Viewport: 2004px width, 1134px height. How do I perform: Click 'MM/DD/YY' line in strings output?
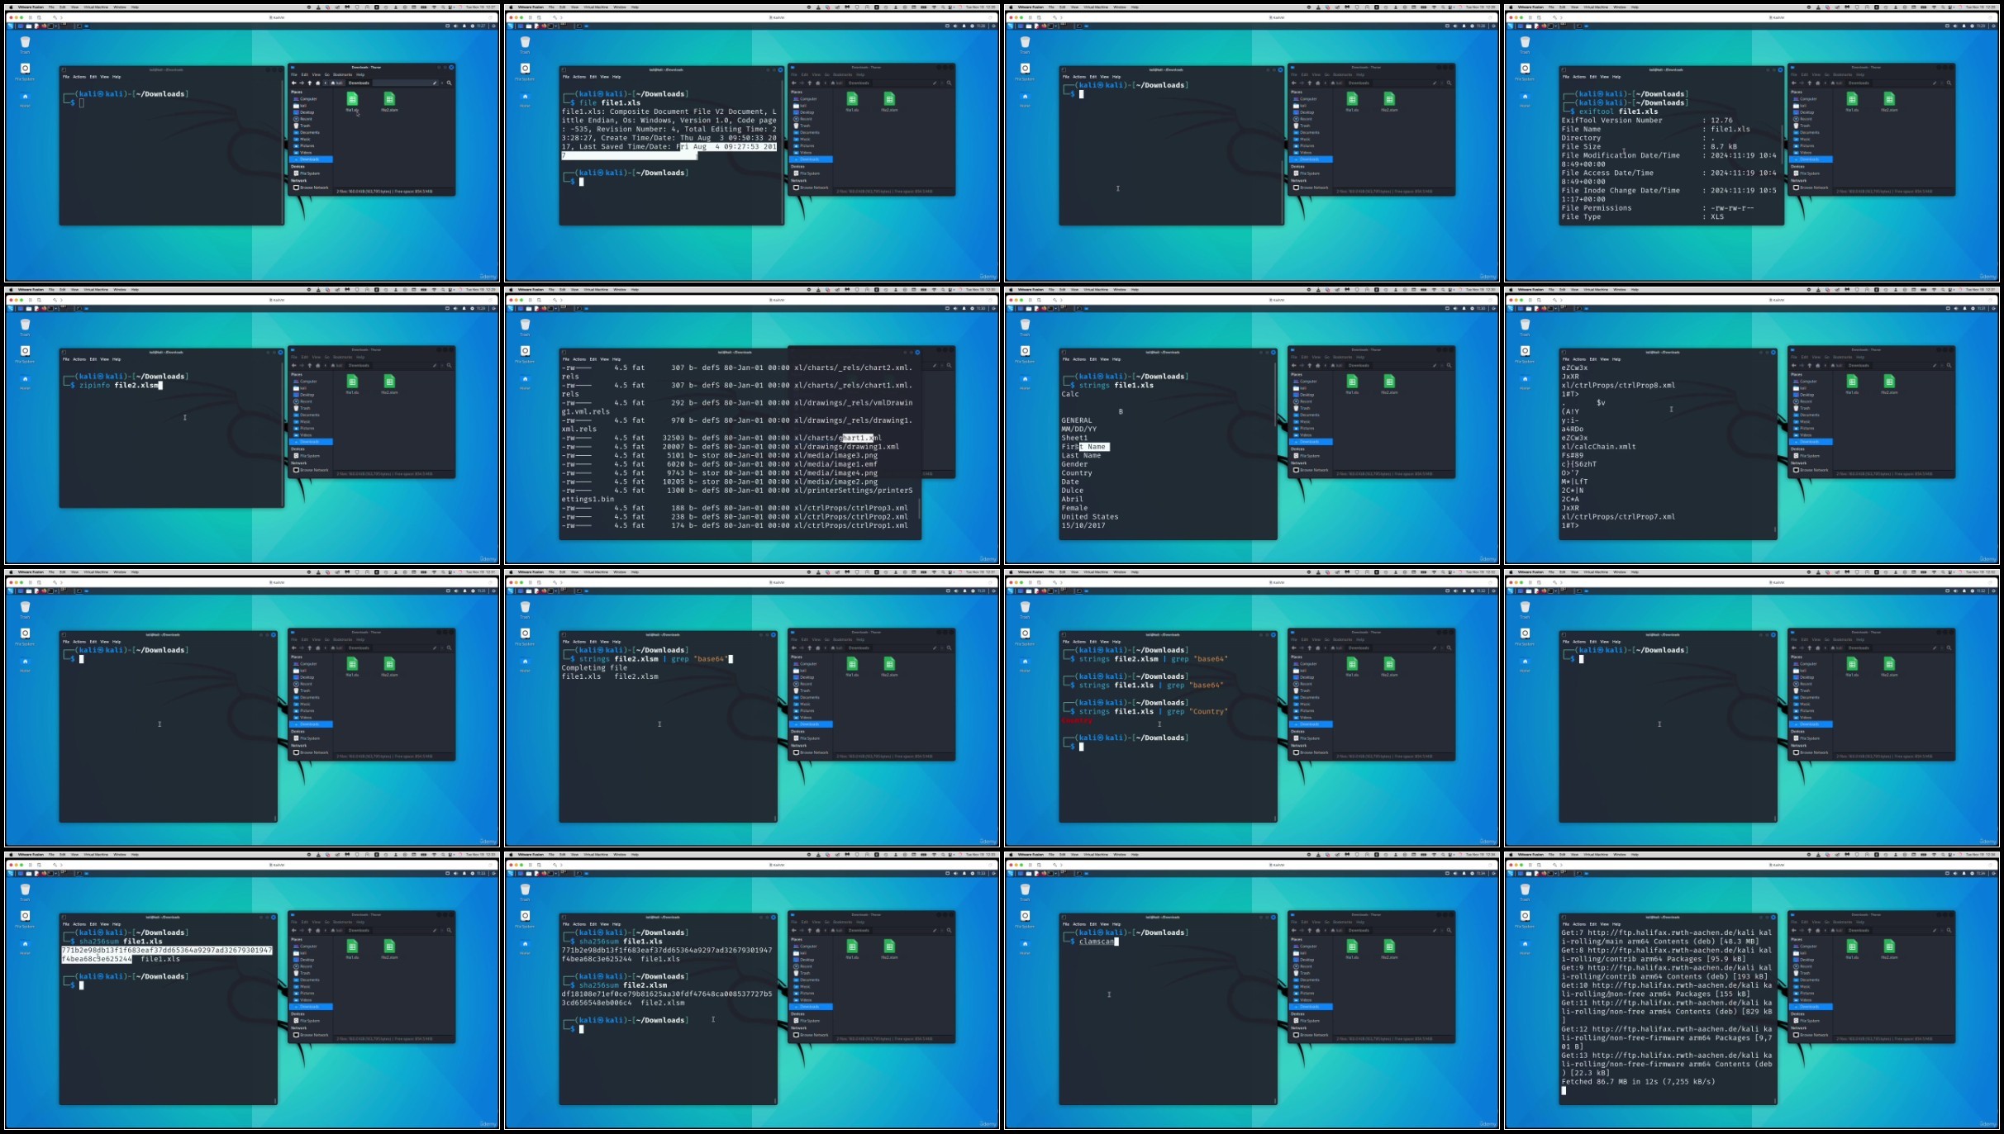(x=1079, y=429)
